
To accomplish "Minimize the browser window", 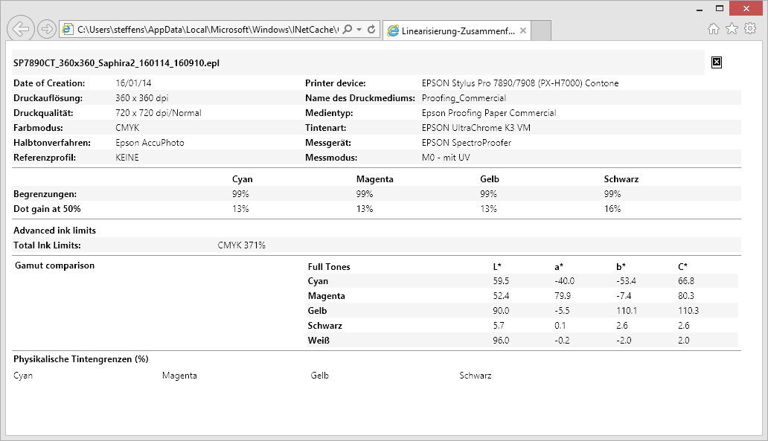I will tap(700, 9).
